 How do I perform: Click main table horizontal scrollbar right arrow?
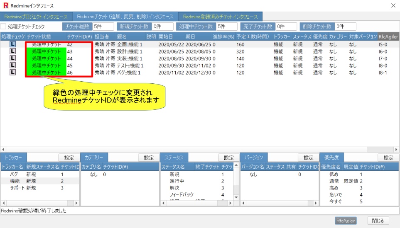click(x=396, y=149)
